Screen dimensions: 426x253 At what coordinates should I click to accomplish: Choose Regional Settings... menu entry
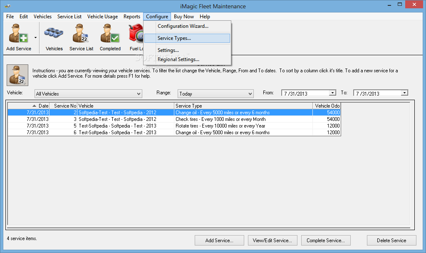pyautogui.click(x=187, y=59)
